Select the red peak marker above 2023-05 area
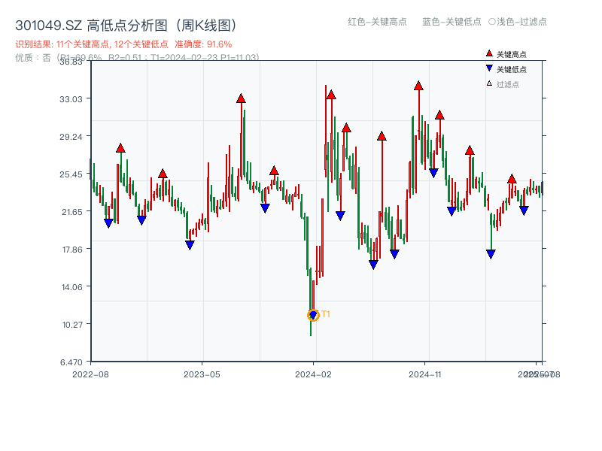This screenshot has height=451, width=602. click(x=241, y=98)
